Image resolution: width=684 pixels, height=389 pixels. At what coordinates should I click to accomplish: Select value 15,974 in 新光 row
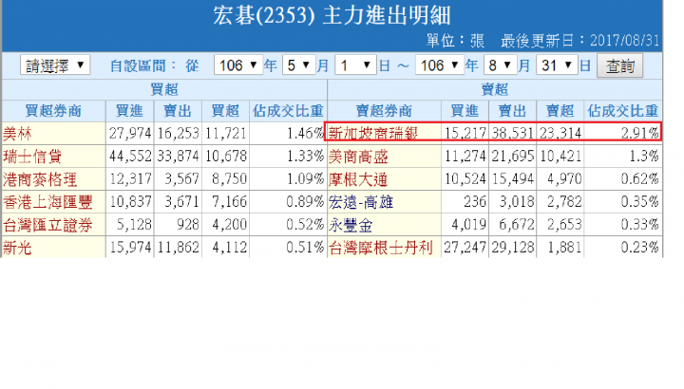click(130, 247)
